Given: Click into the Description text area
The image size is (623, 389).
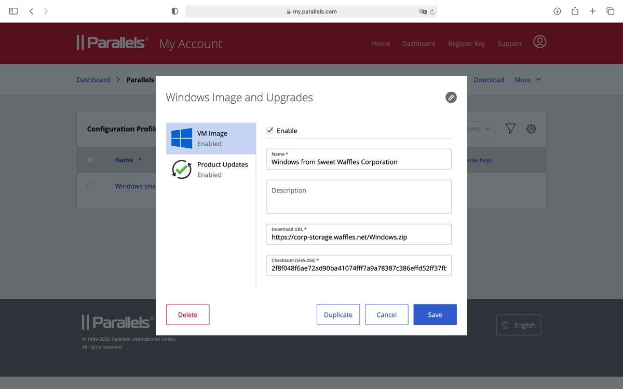Looking at the screenshot, I should [x=359, y=197].
